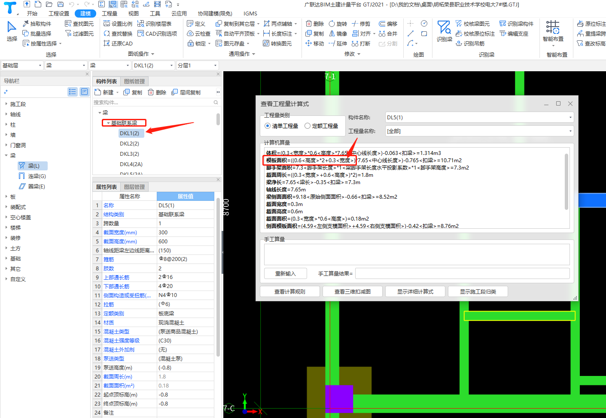Click the 截面宽度(mm) property link

point(120,232)
